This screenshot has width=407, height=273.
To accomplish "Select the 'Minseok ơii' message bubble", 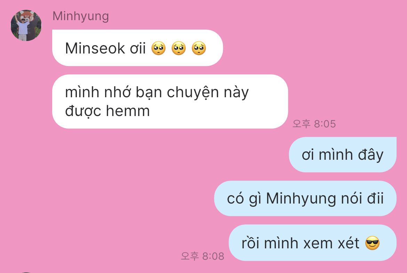I will (x=137, y=48).
